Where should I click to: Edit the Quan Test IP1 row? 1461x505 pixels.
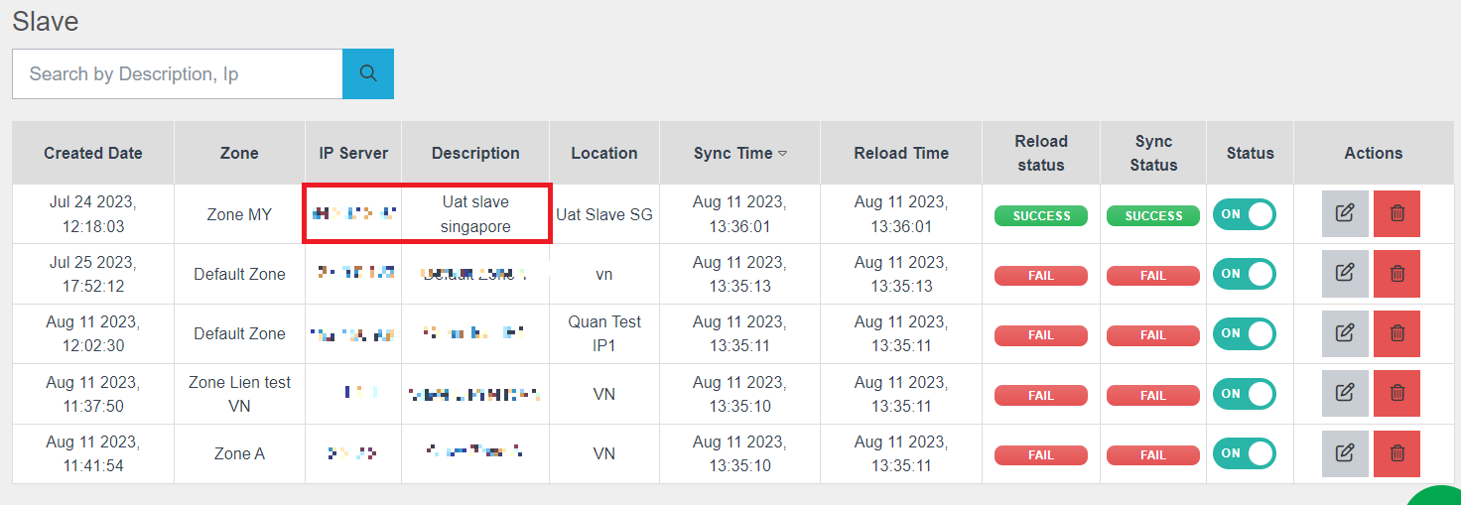[x=1345, y=333]
